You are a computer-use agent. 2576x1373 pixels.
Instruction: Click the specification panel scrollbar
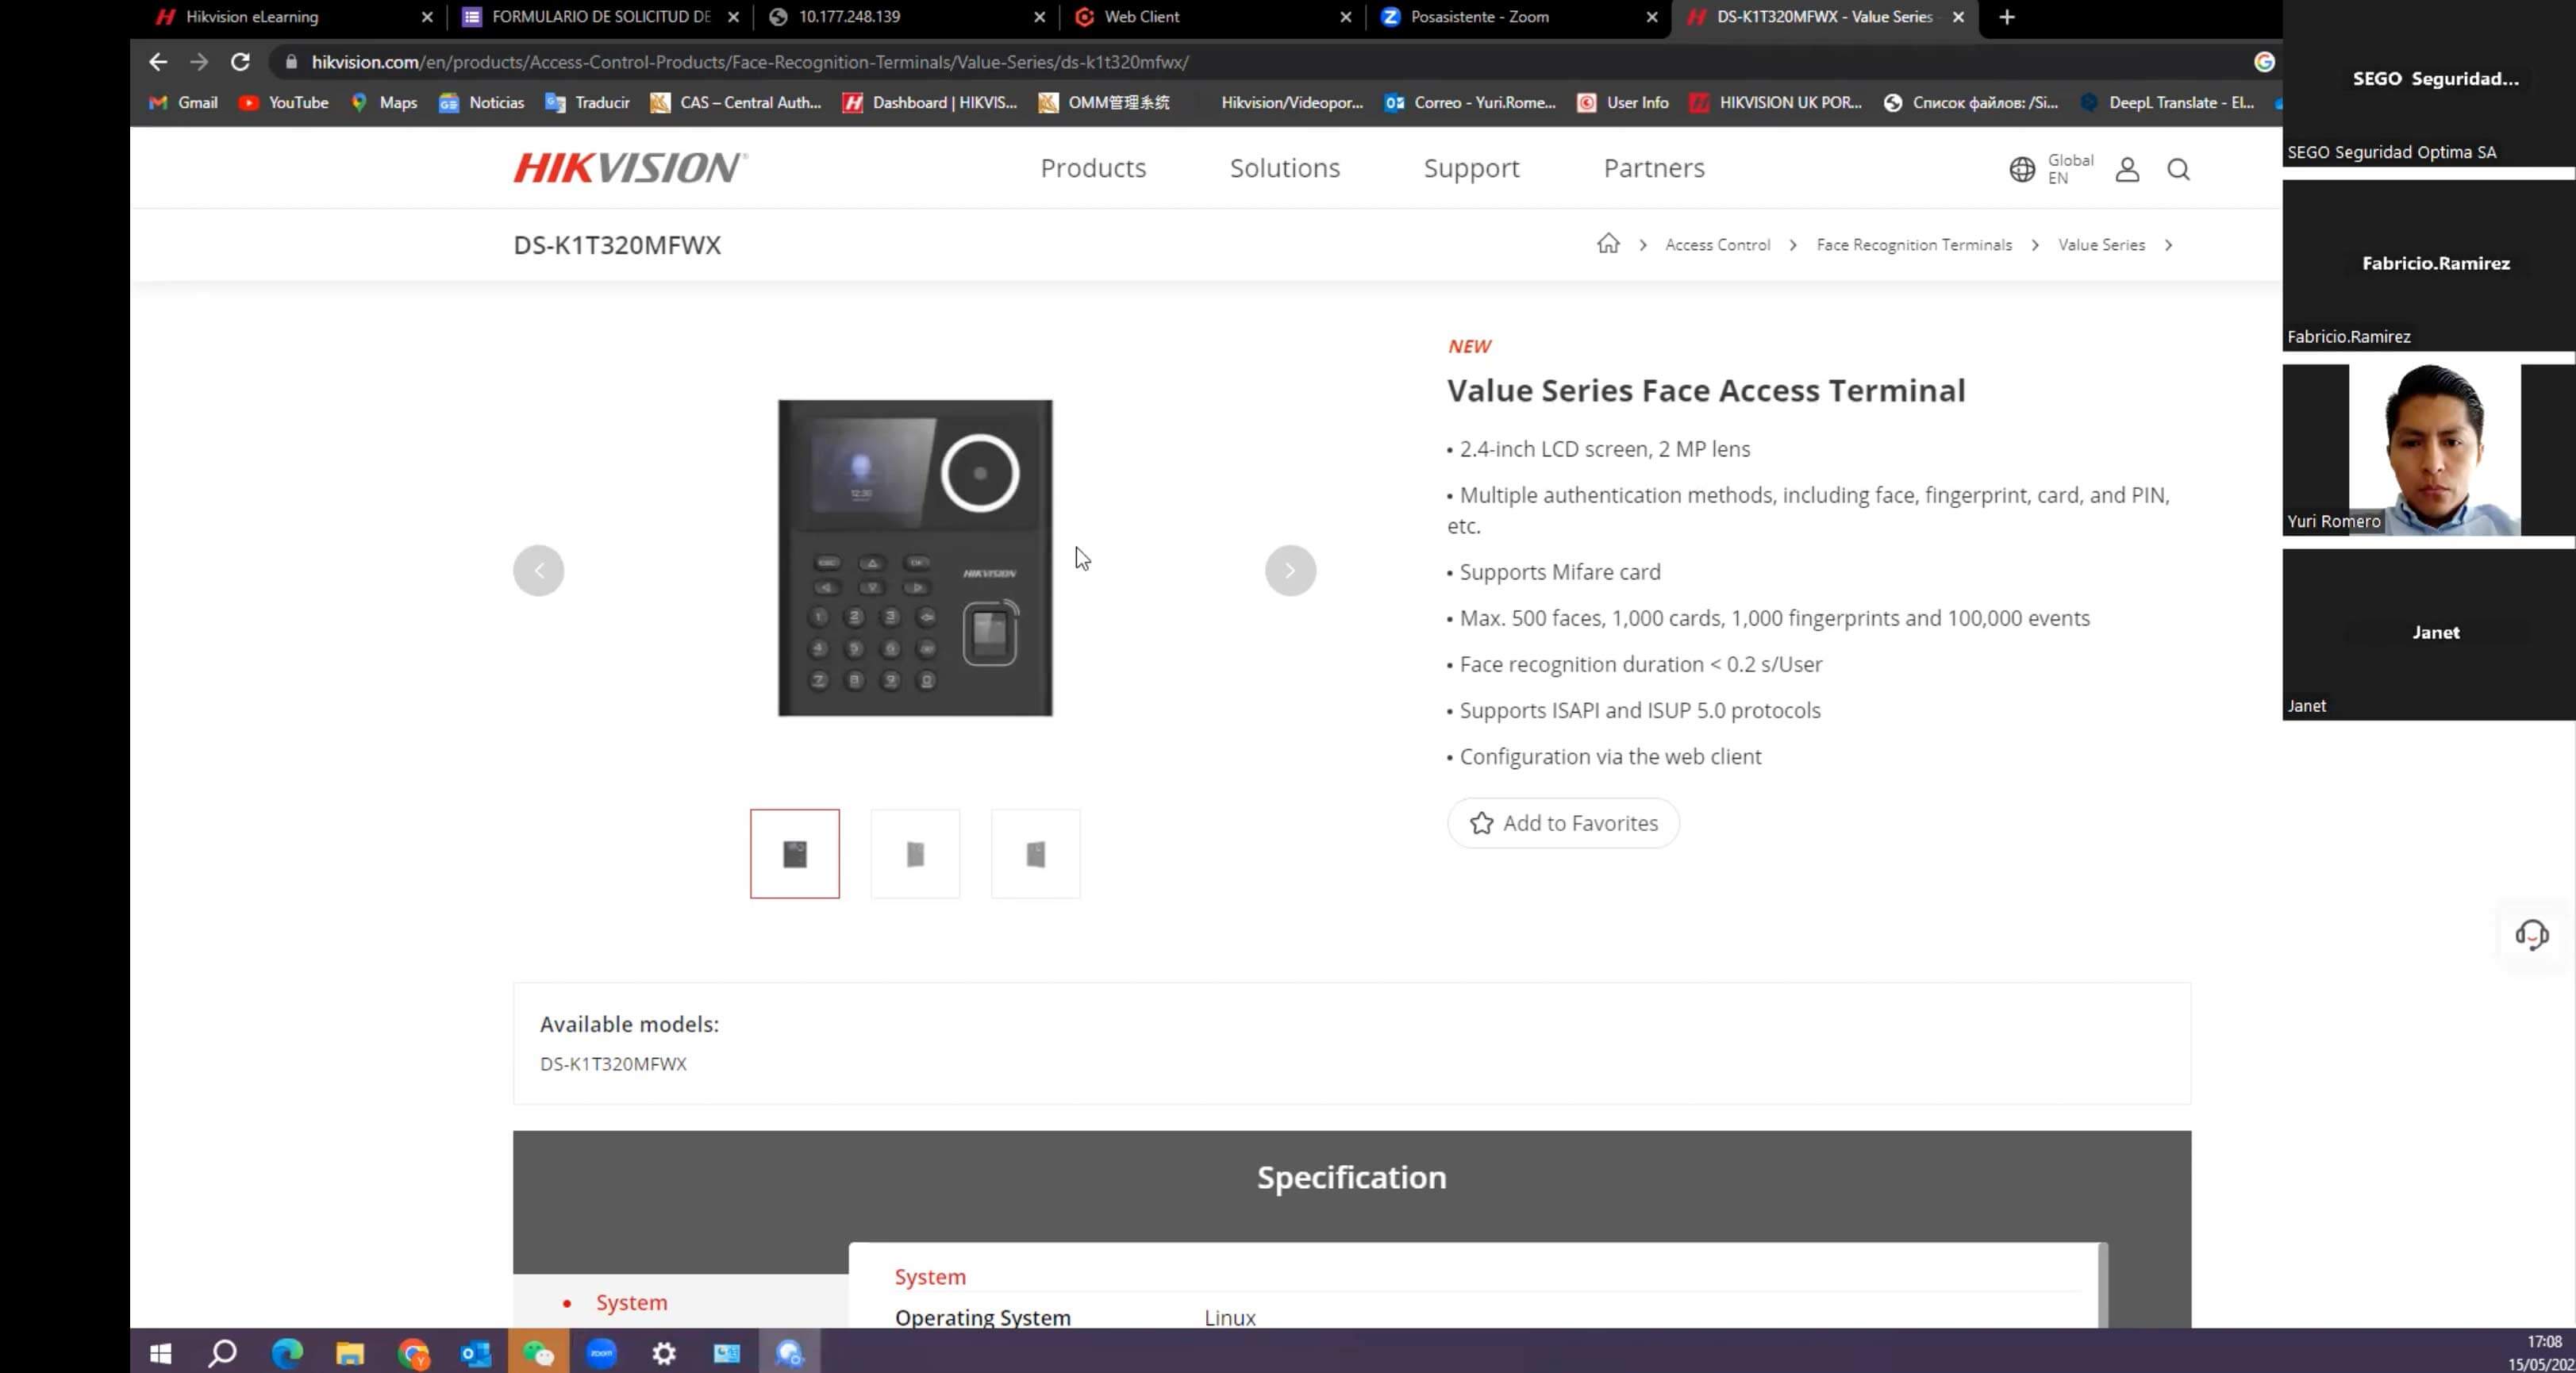pyautogui.click(x=2103, y=1285)
